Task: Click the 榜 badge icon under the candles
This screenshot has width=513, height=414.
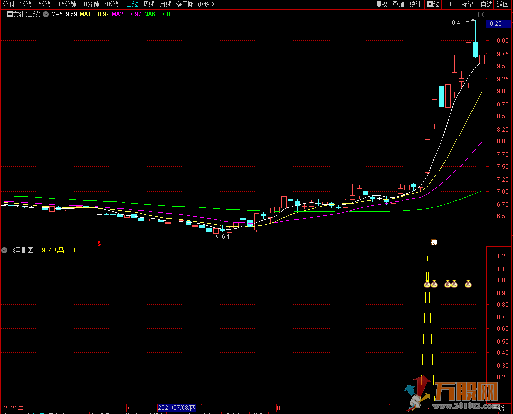Action: [434, 242]
